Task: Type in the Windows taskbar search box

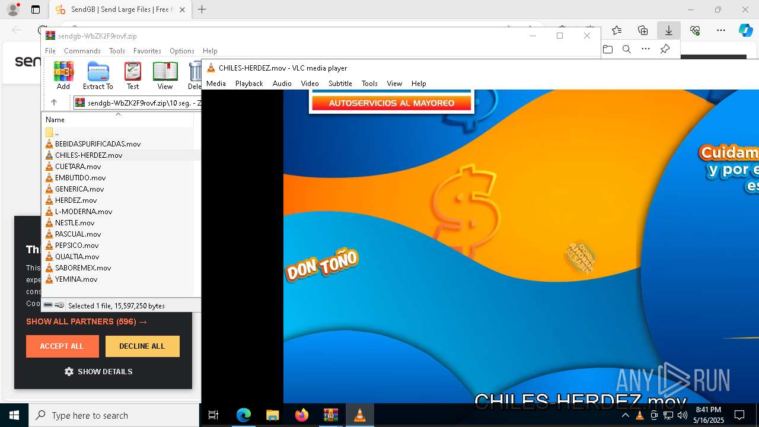Action: click(114, 415)
